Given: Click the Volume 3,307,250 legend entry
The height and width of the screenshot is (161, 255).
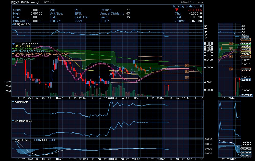Looking at the screenshot, I should pos(25,59).
